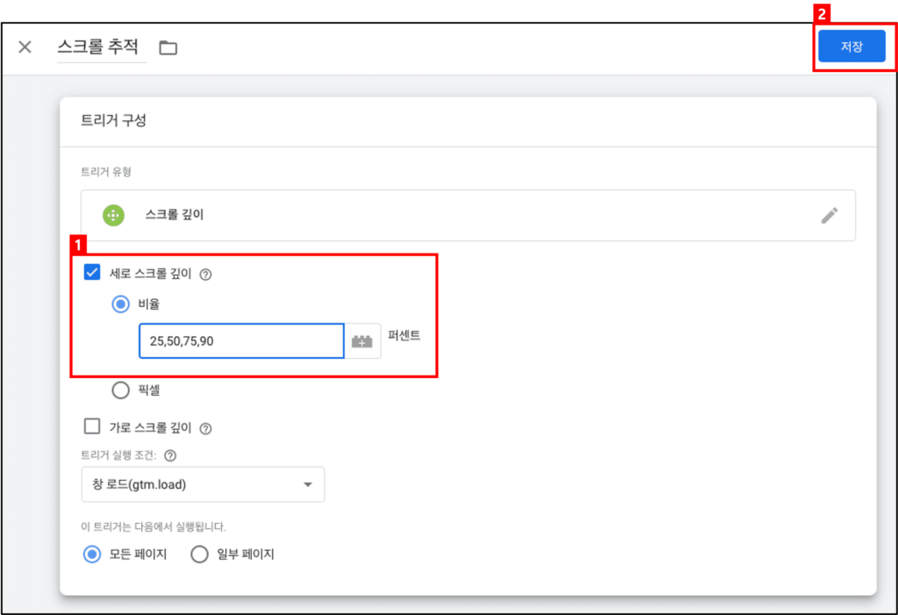Select the 일부 페이지 radio button

[x=199, y=554]
